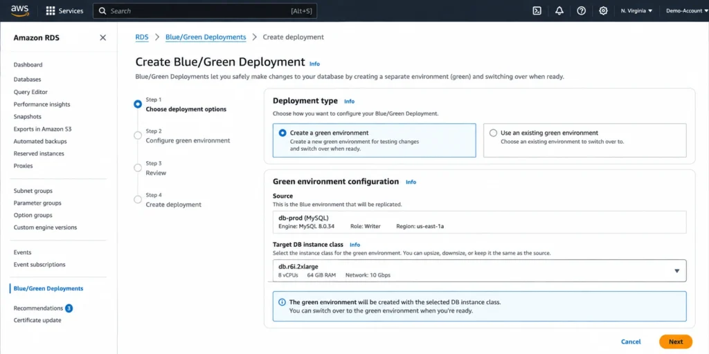Open Query Editor in the sidebar
The height and width of the screenshot is (354, 709).
[x=30, y=92]
